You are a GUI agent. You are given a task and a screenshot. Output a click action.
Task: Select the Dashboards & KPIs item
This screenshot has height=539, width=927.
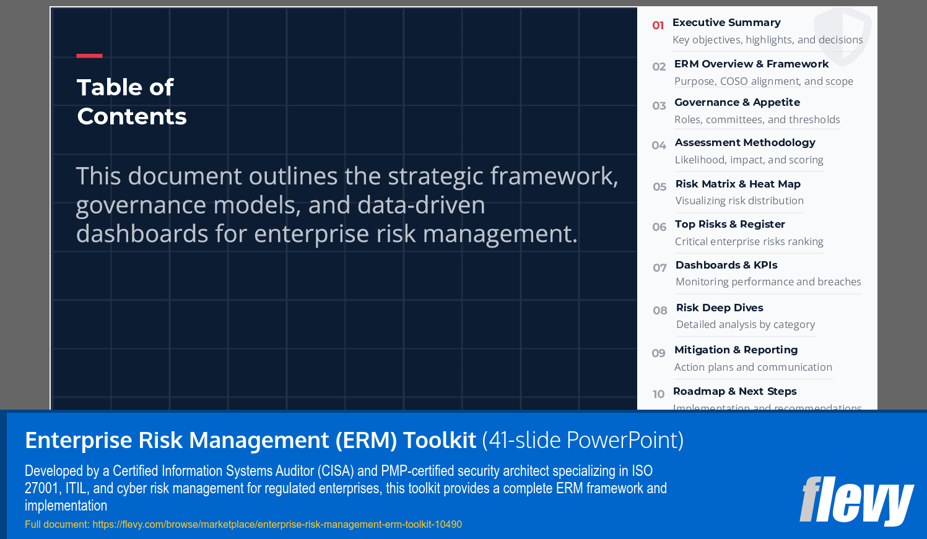click(726, 265)
